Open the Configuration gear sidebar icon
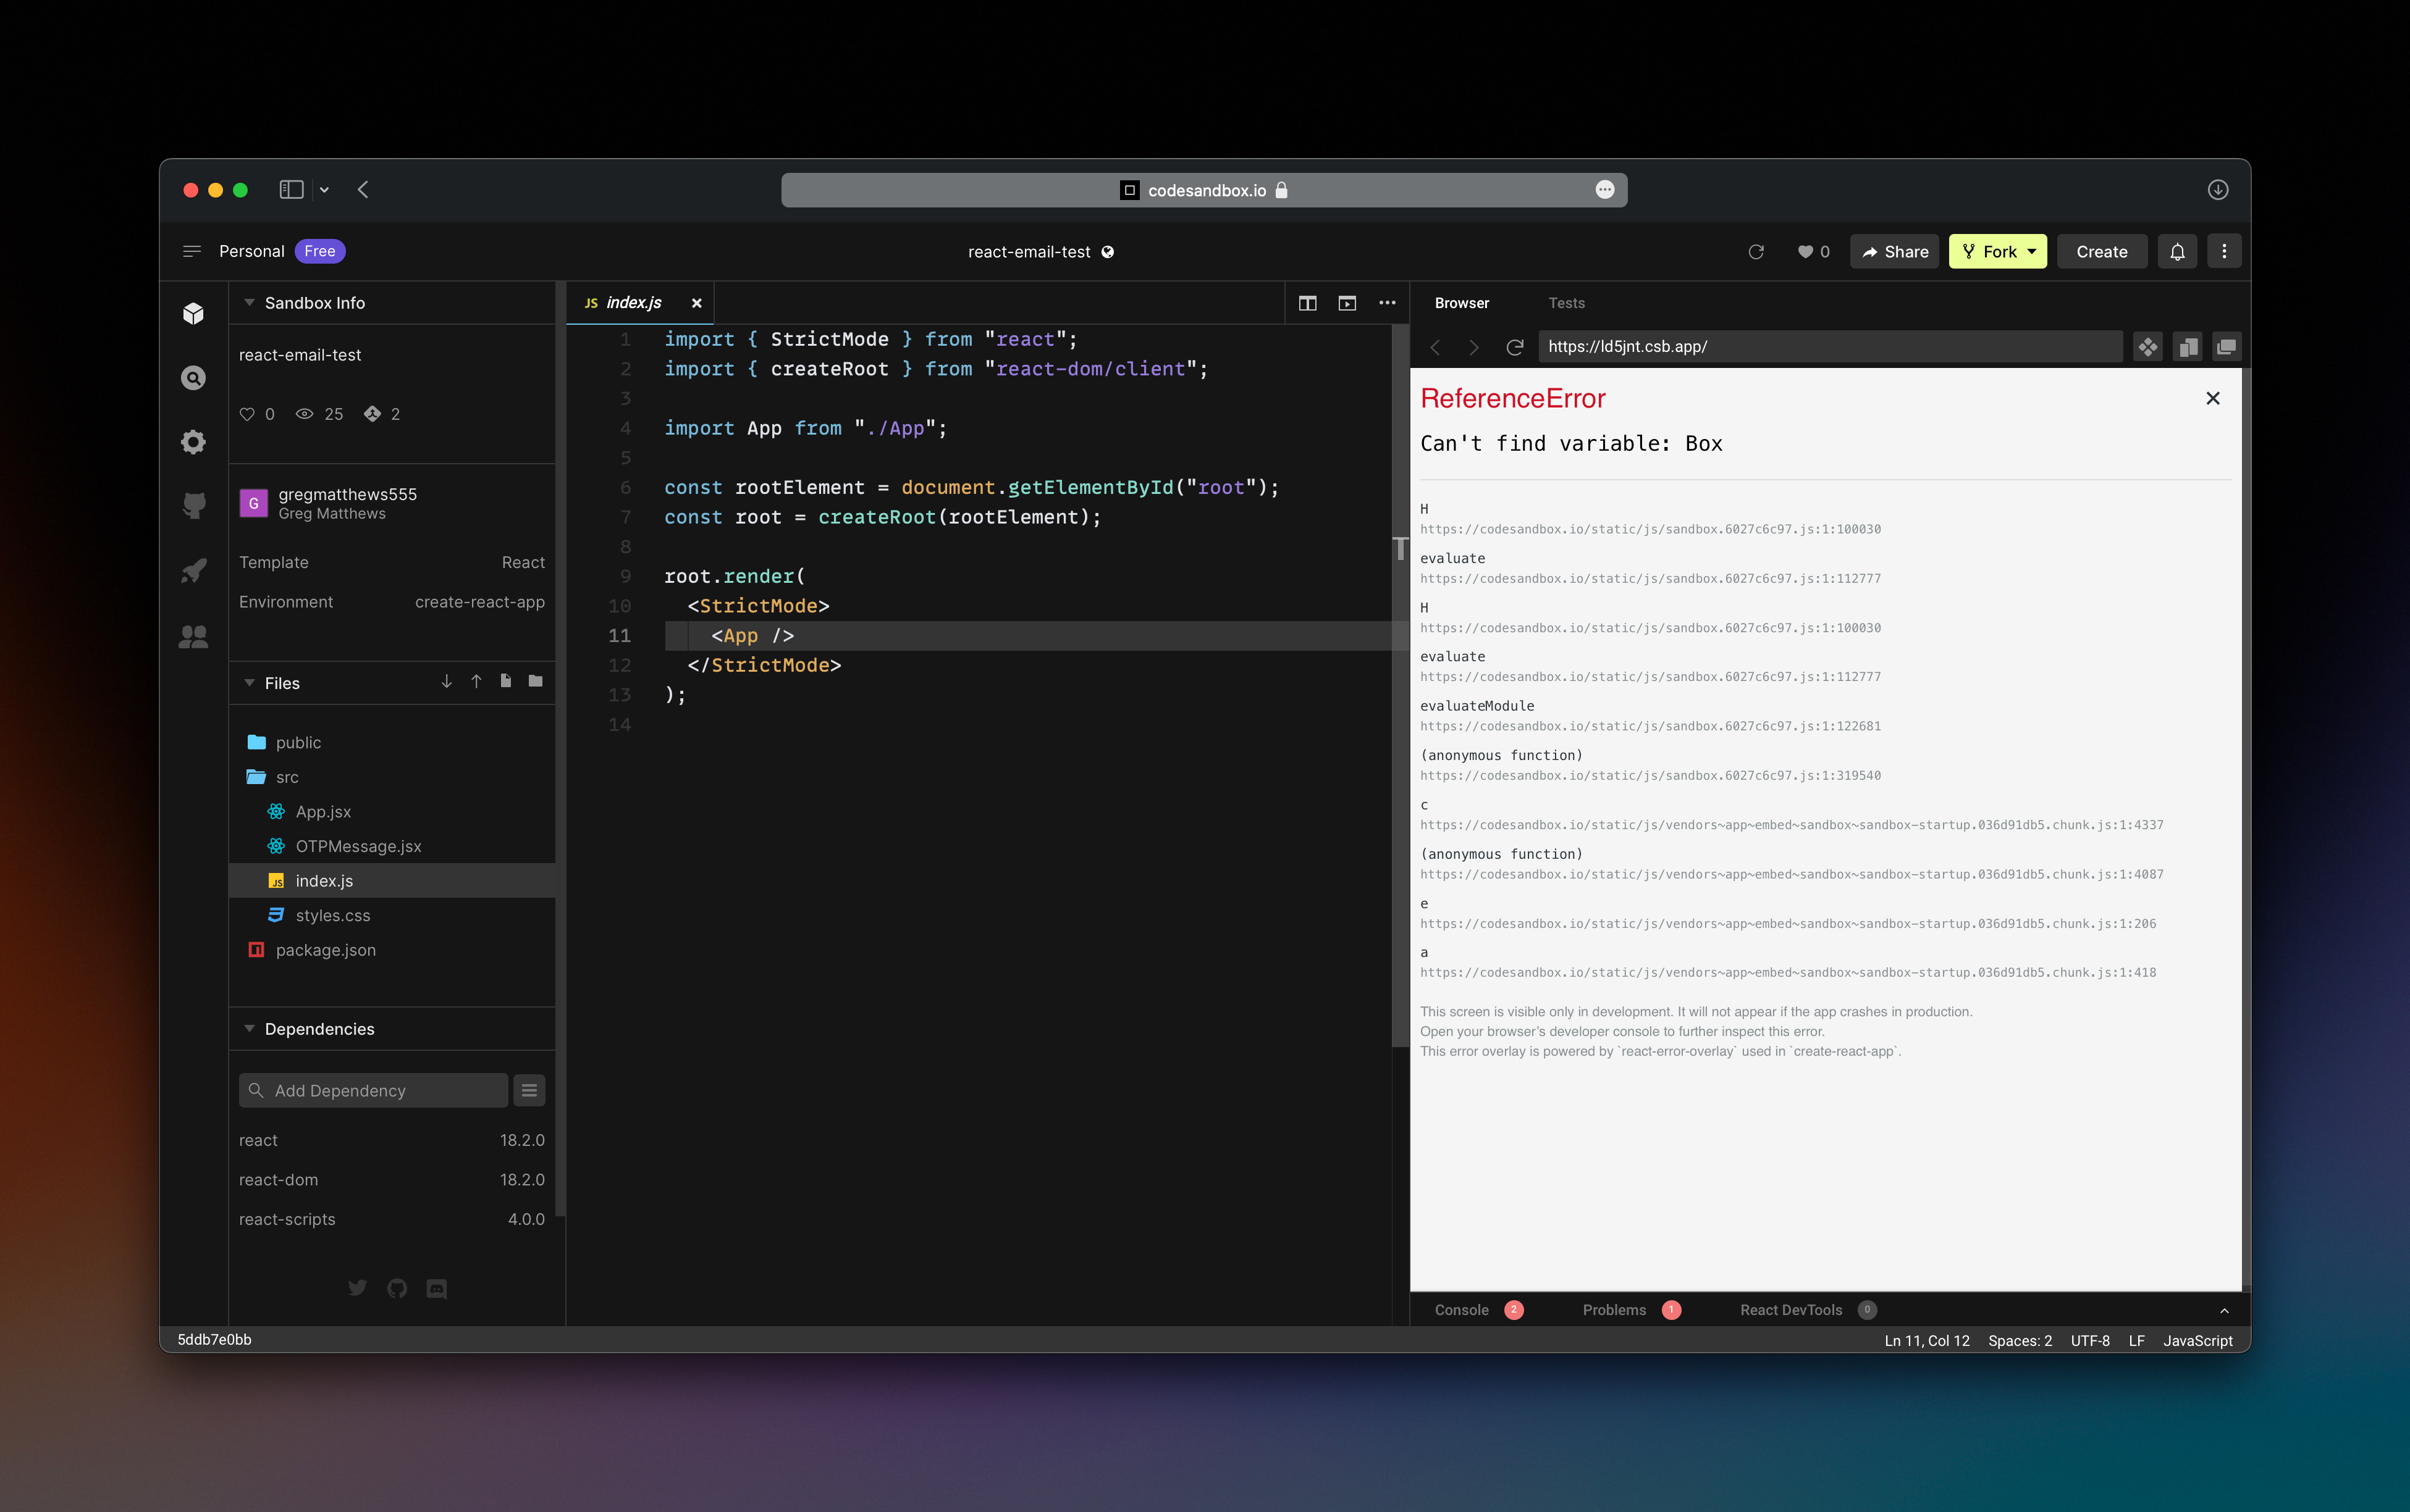Screen dimensions: 2410x1512 coord(193,442)
